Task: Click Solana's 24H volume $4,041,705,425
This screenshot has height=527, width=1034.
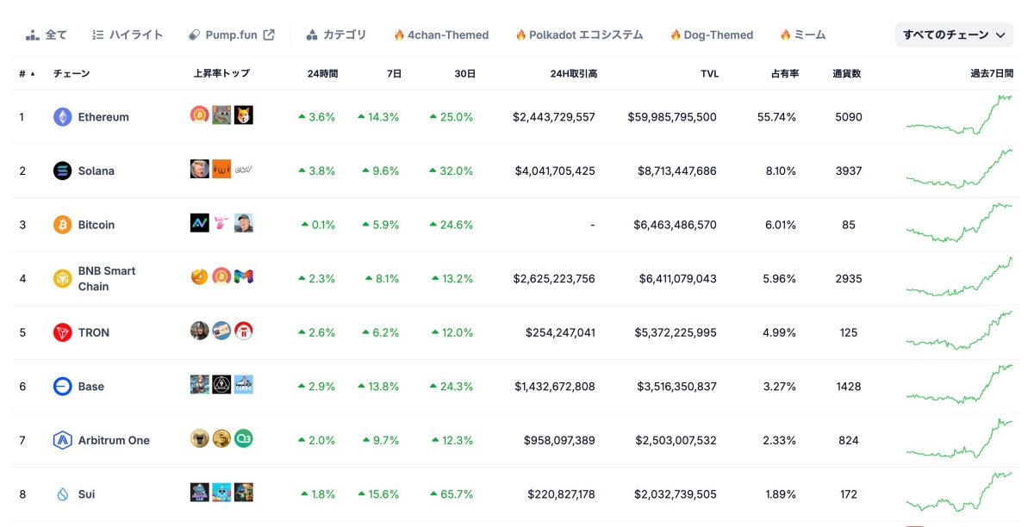Action: [x=554, y=170]
